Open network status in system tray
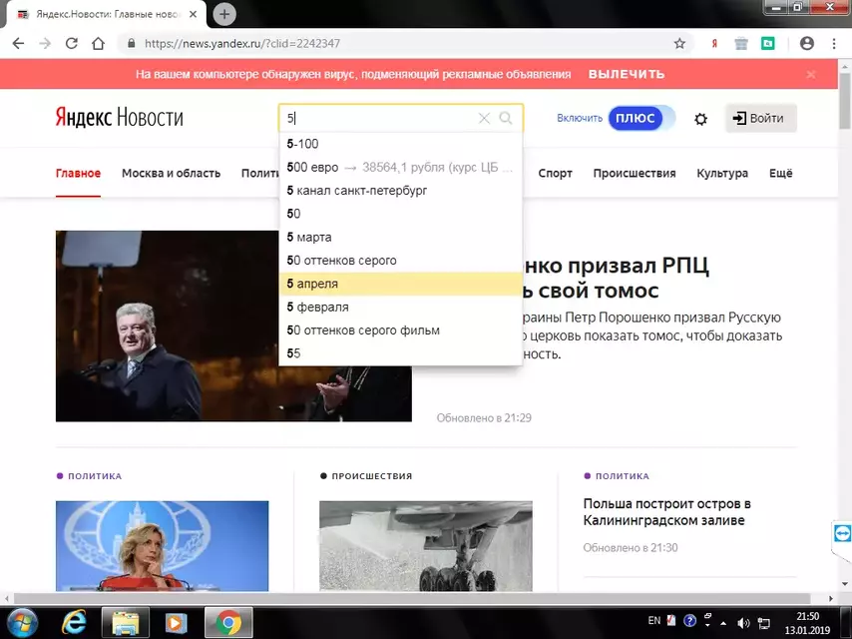This screenshot has height=639, width=852. point(764,623)
